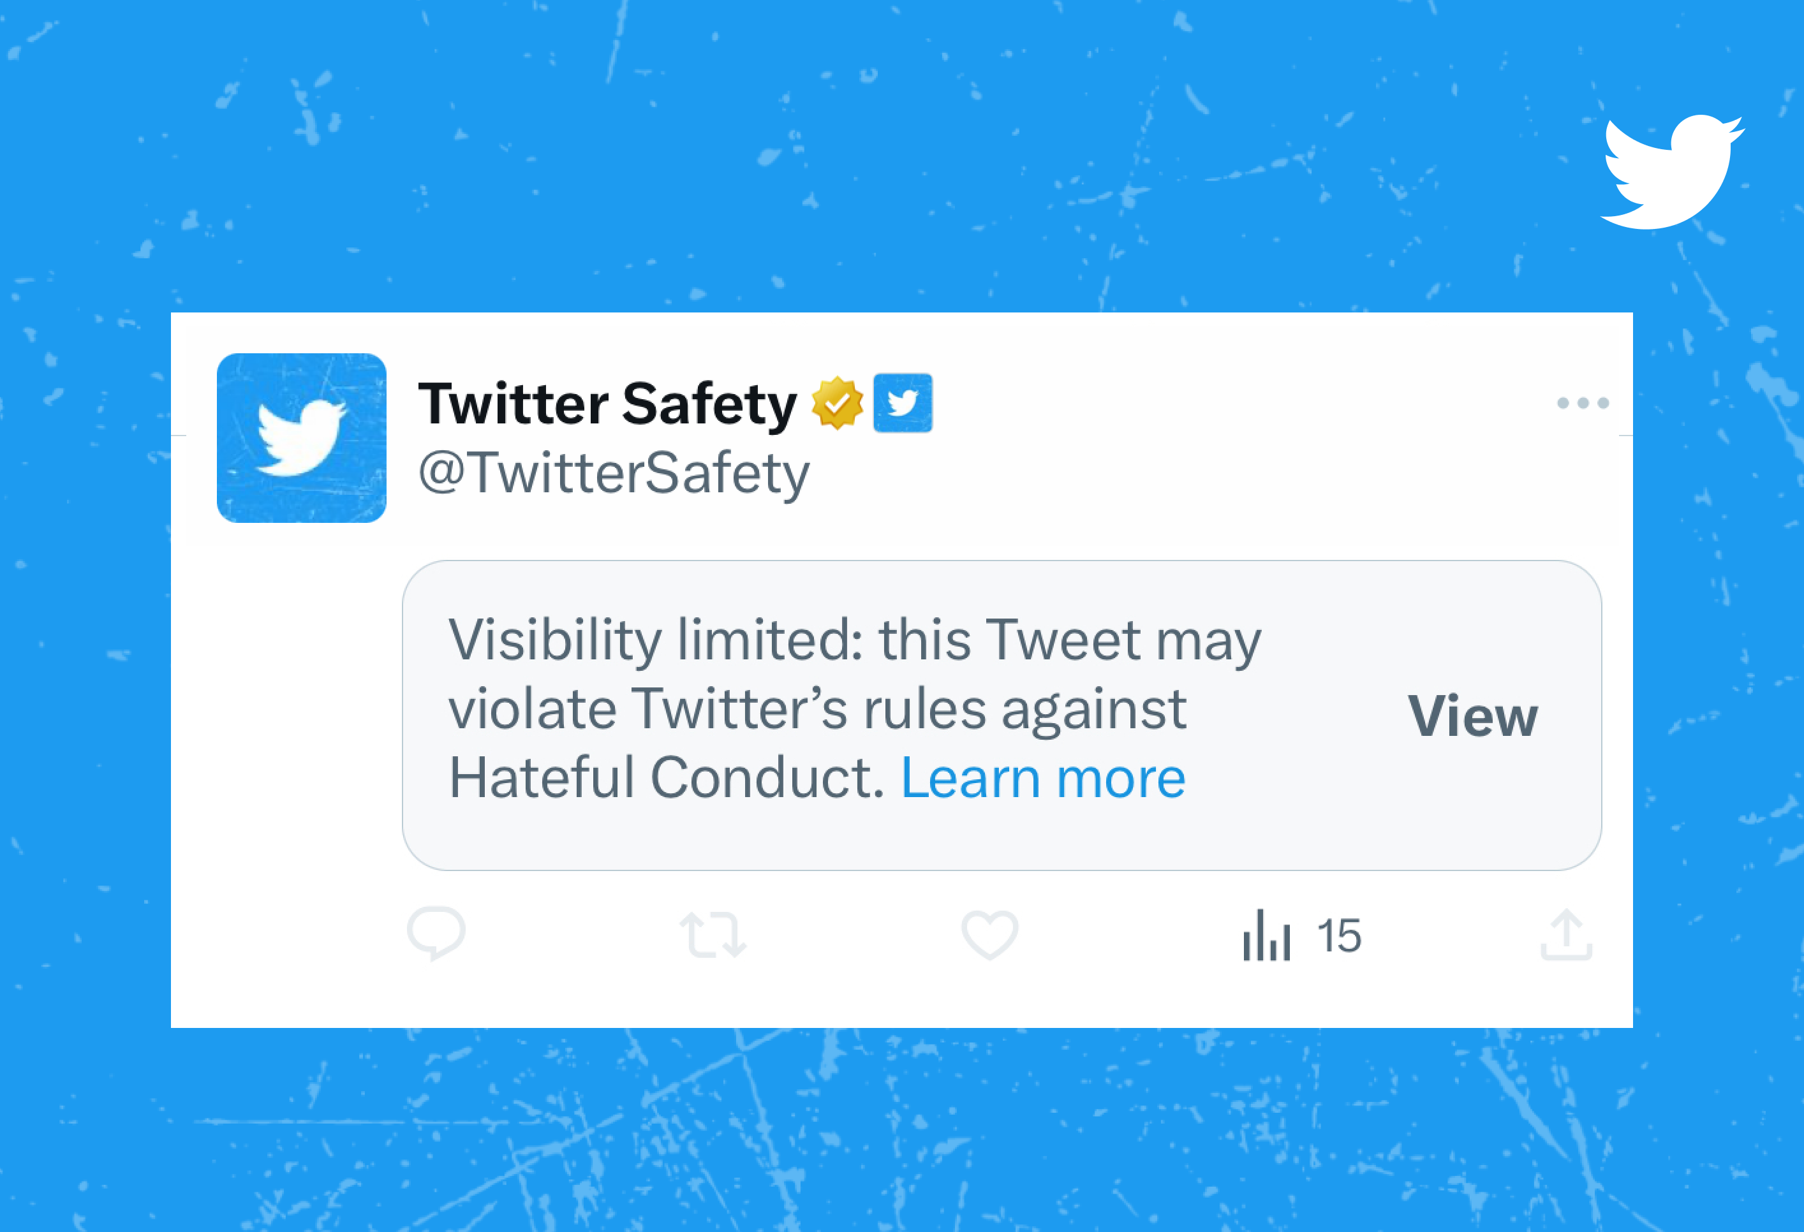
Task: Click the words 'violate Twitter's rules against'
Action: point(817,709)
